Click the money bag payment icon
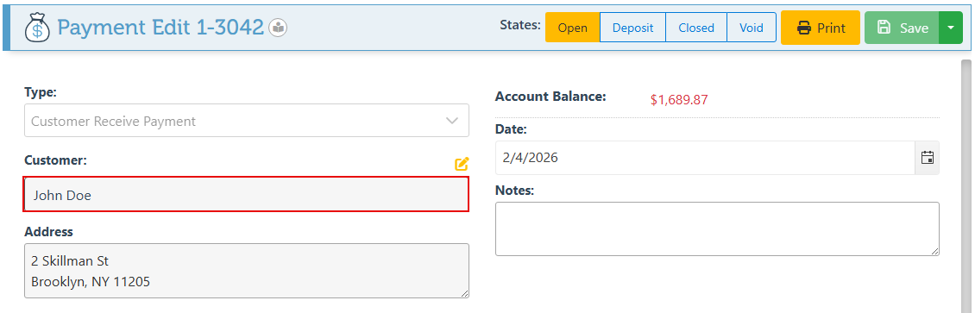 tap(37, 28)
